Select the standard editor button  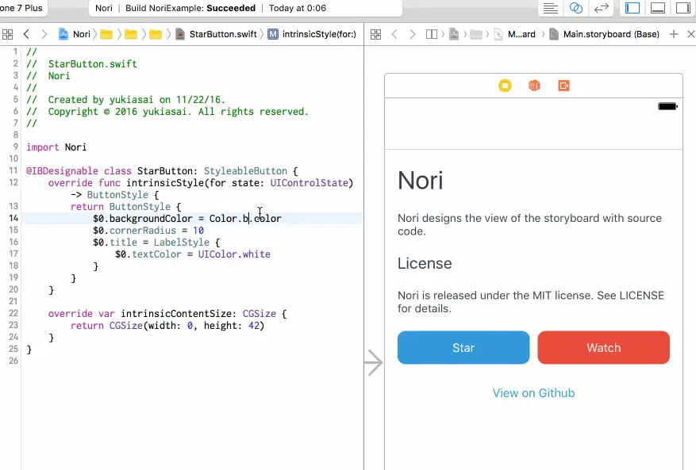click(x=551, y=8)
